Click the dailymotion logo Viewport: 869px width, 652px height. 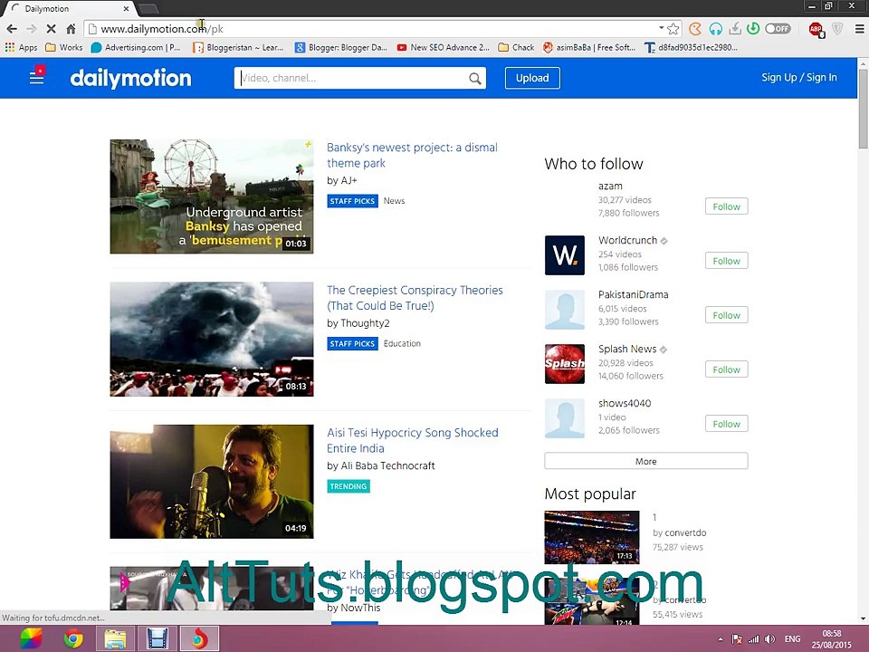click(x=130, y=78)
